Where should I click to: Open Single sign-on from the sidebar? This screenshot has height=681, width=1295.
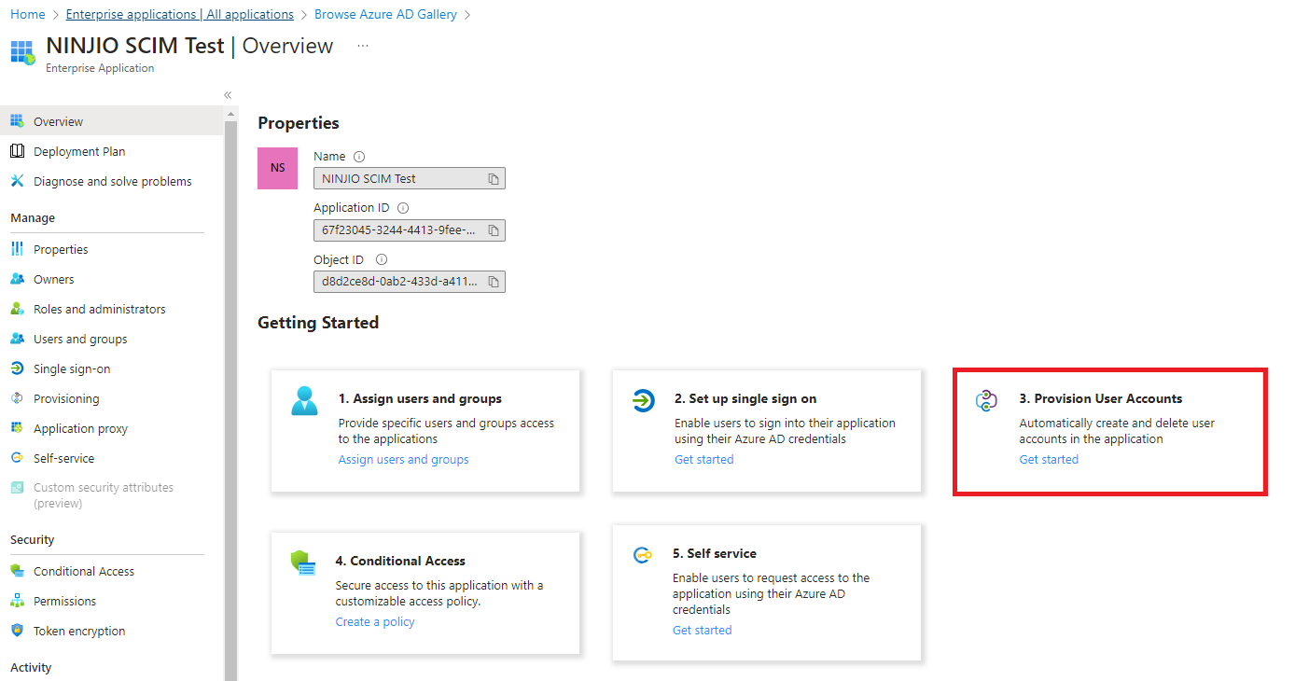tap(71, 368)
